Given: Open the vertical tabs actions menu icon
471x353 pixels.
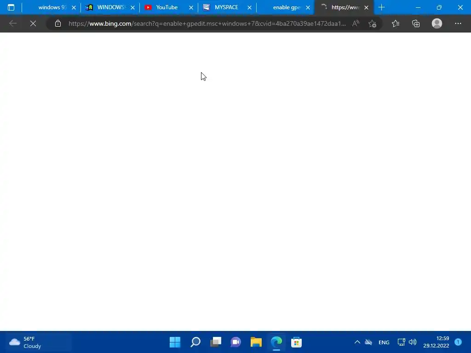Looking at the screenshot, I should (x=11, y=7).
